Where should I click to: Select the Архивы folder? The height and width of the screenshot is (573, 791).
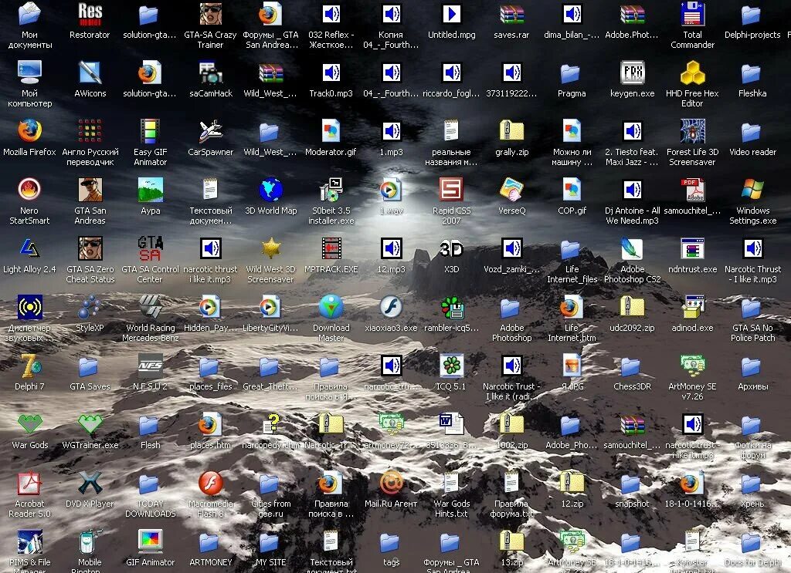(752, 366)
